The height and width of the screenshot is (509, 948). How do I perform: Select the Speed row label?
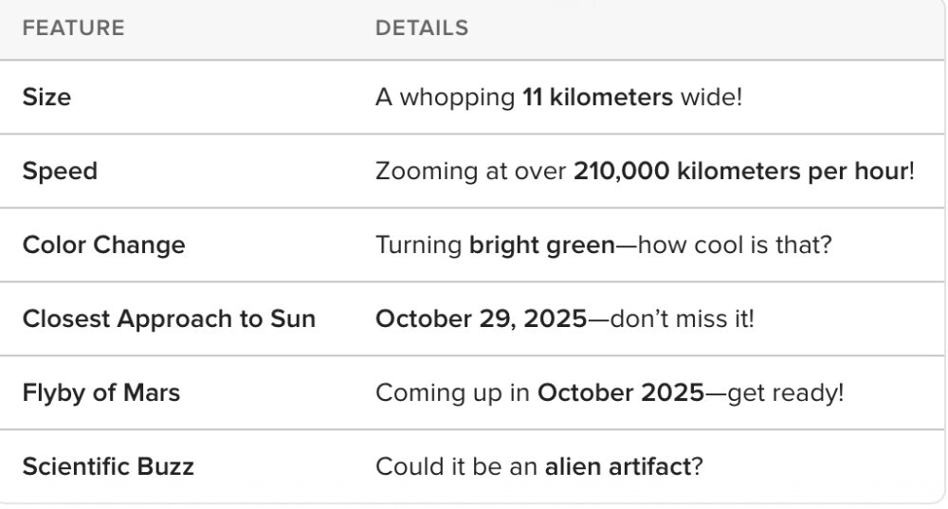[x=60, y=172]
